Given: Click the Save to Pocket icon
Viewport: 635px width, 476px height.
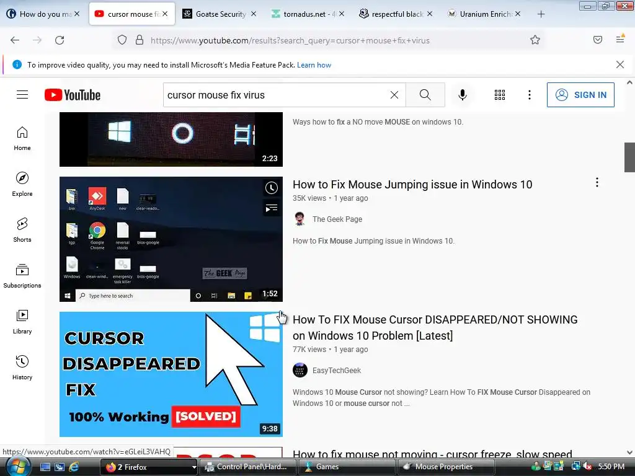Looking at the screenshot, I should click(x=598, y=40).
